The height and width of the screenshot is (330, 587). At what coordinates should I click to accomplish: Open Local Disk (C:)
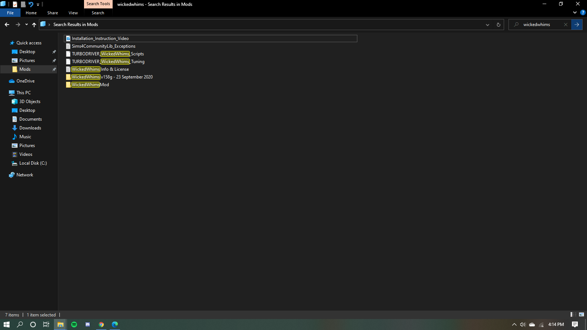point(33,163)
